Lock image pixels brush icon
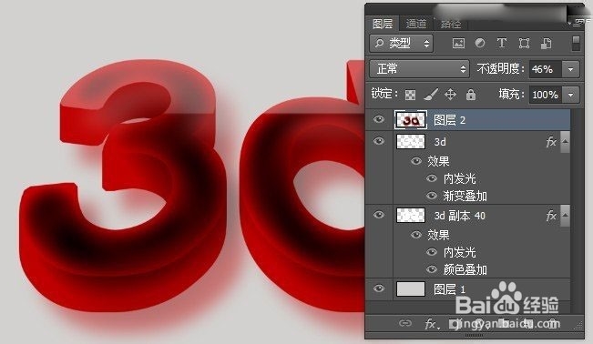The width and height of the screenshot is (593, 344). pos(430,95)
